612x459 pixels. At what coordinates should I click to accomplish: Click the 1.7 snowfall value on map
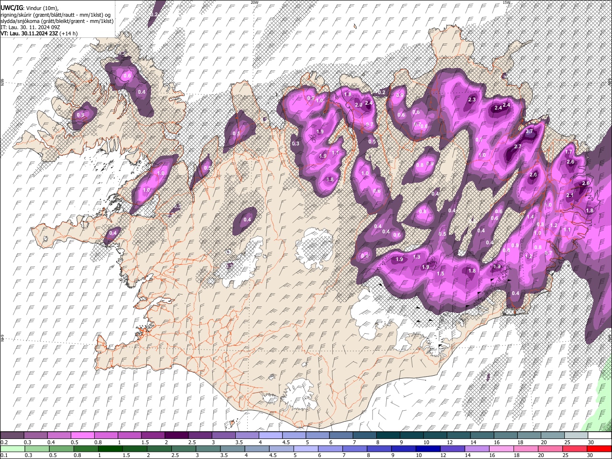click(x=569, y=152)
